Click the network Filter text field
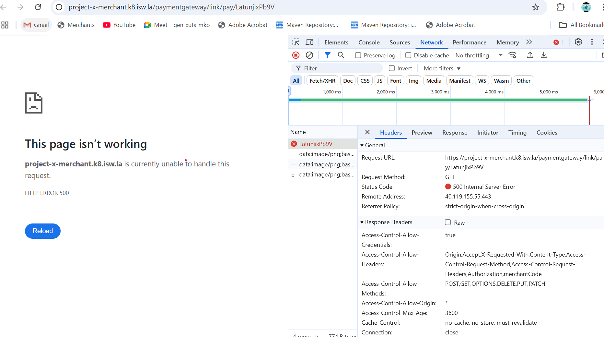The height and width of the screenshot is (337, 604). click(x=340, y=68)
